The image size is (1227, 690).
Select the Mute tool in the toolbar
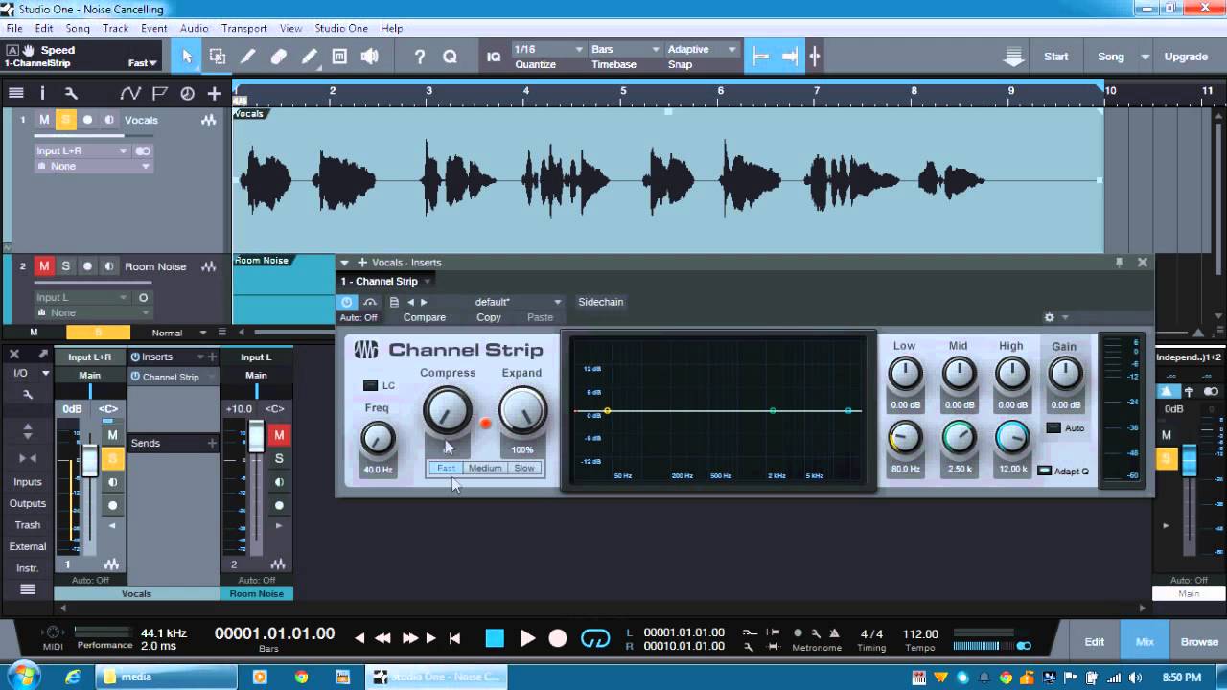339,57
